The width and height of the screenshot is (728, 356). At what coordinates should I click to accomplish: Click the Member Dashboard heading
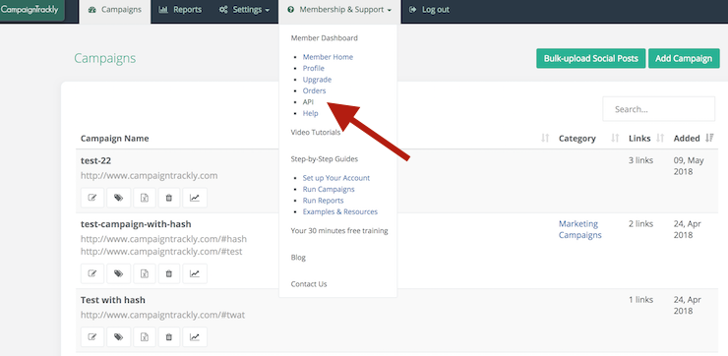(324, 38)
